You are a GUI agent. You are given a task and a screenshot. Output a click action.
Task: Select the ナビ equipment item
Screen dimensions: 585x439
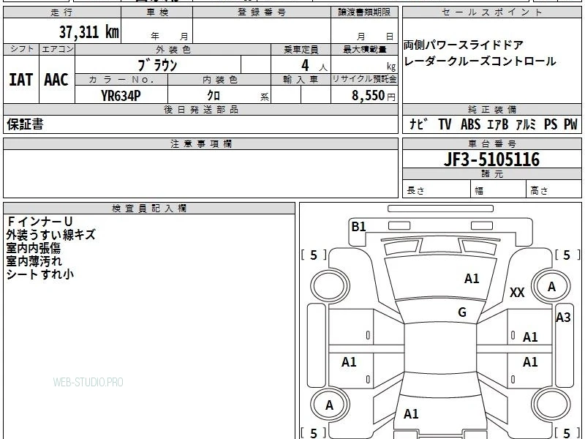tap(418, 124)
